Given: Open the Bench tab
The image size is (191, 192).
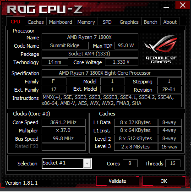Looking at the screenshot, I should [151, 22].
